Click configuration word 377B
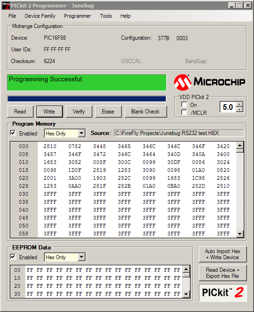The height and width of the screenshot is (312, 254). click(x=163, y=38)
